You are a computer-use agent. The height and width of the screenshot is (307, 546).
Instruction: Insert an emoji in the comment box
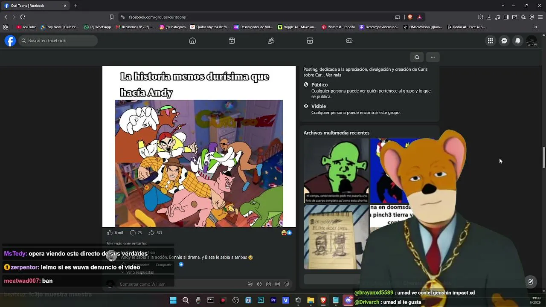tap(259, 284)
